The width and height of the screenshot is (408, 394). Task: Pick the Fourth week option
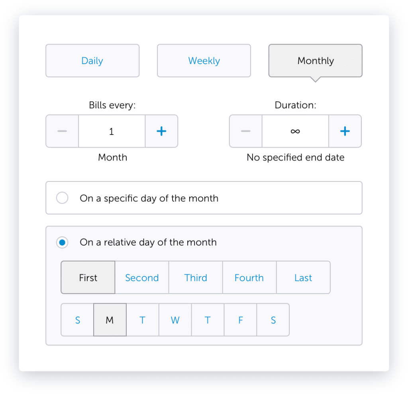(249, 278)
